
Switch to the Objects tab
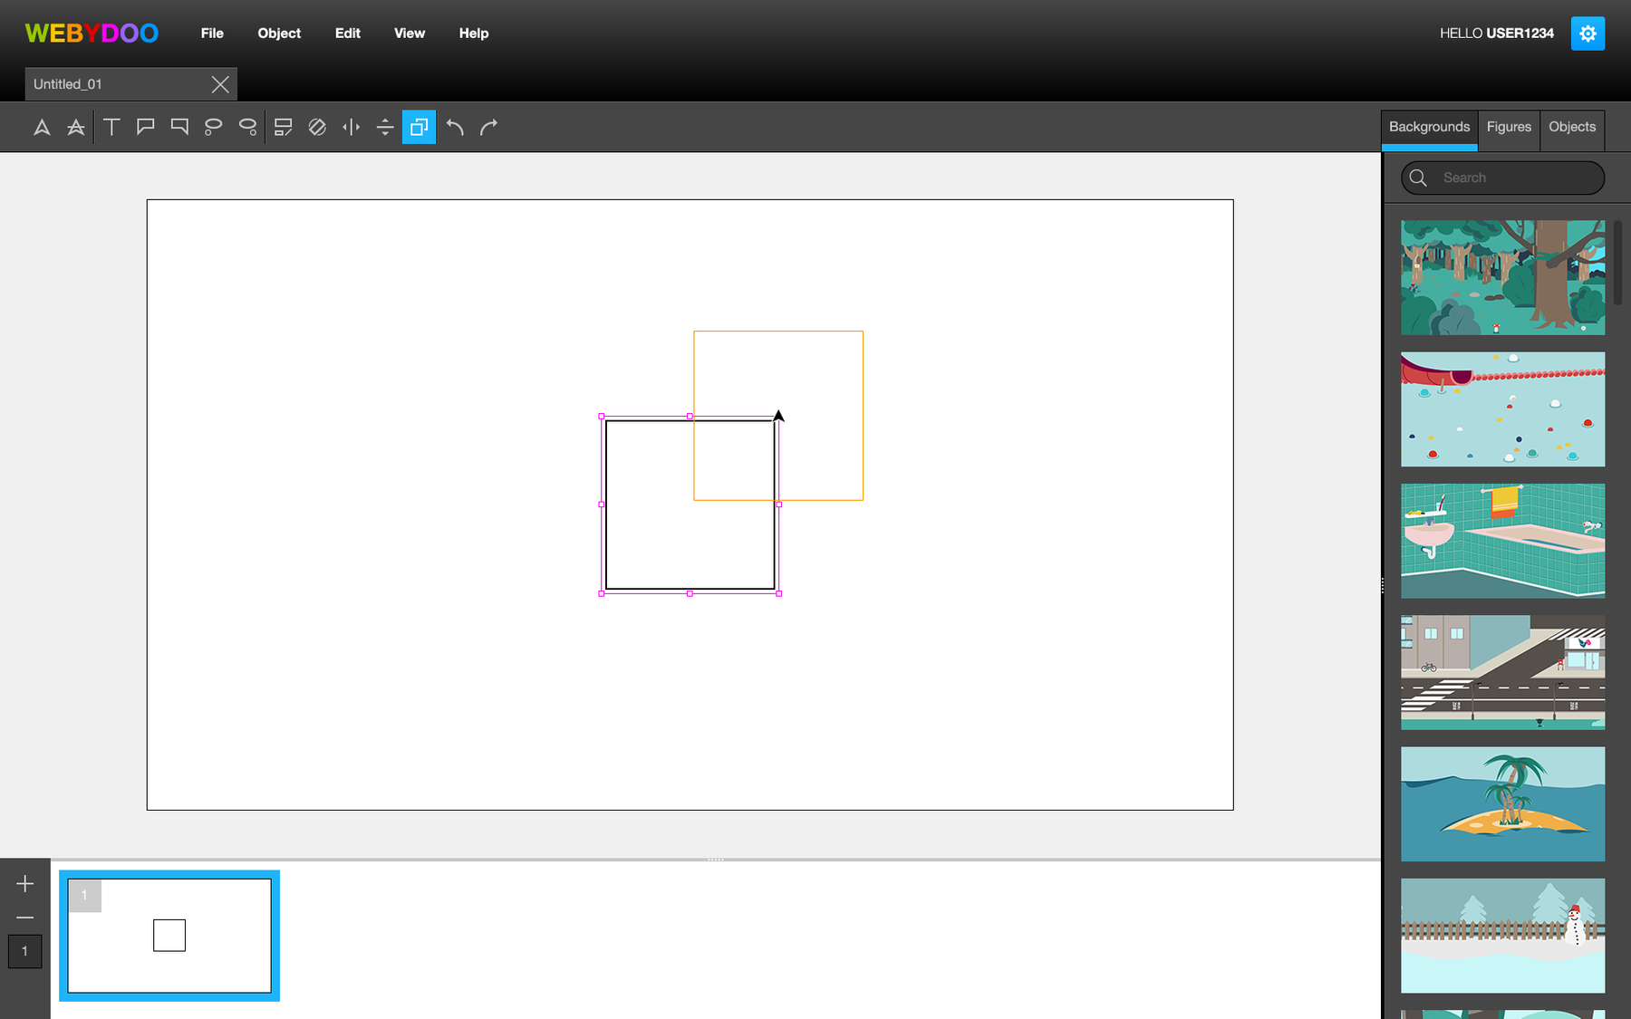point(1572,128)
